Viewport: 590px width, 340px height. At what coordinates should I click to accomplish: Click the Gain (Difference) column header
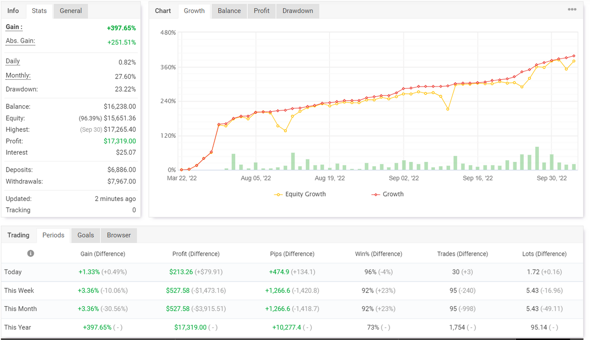click(x=103, y=254)
